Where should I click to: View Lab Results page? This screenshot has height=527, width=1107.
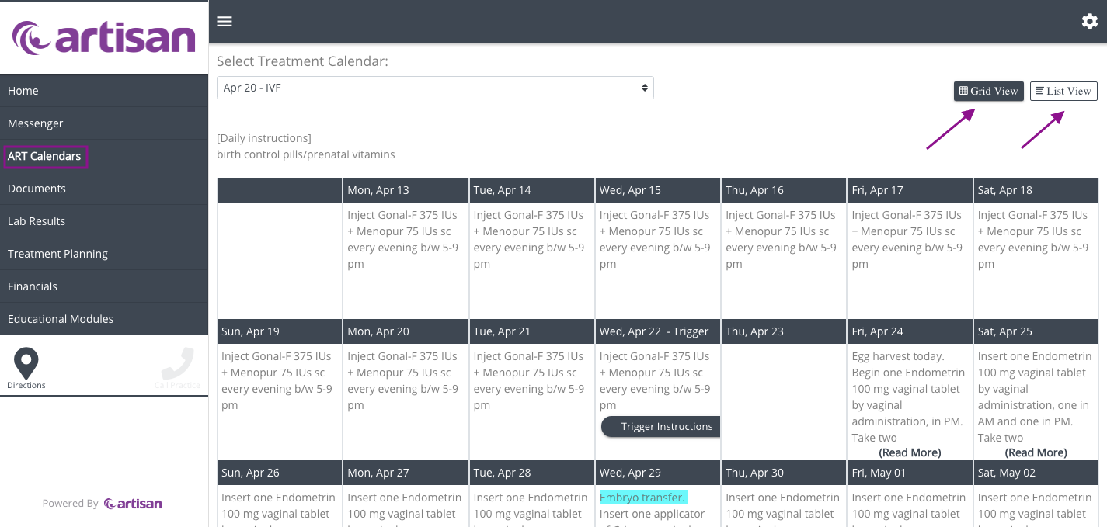(x=37, y=221)
